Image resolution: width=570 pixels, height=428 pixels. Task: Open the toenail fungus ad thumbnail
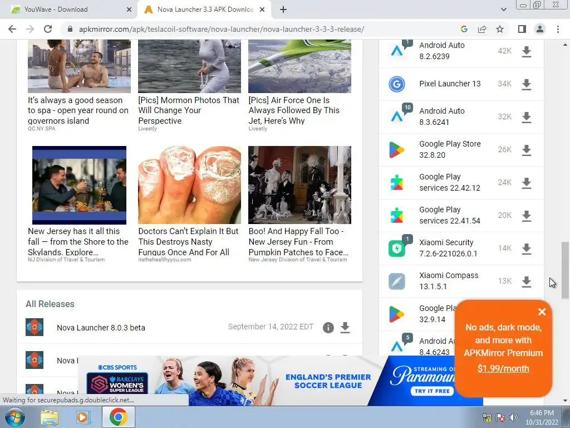189,185
